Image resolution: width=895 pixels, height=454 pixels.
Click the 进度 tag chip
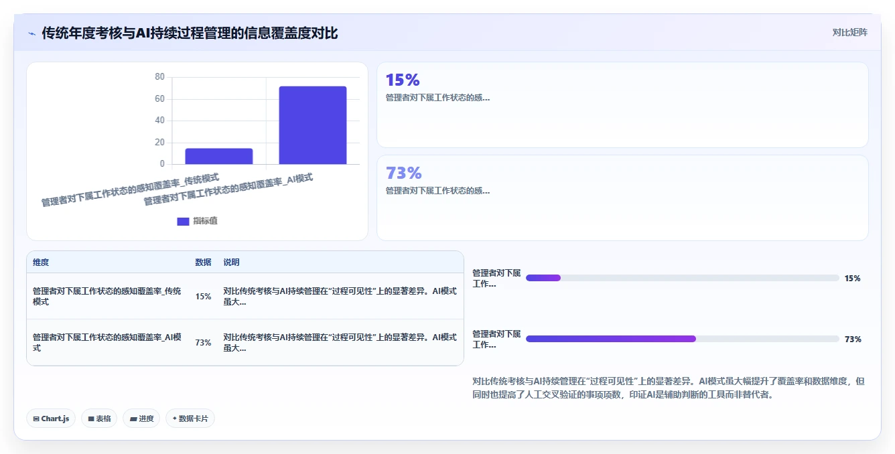(x=141, y=419)
